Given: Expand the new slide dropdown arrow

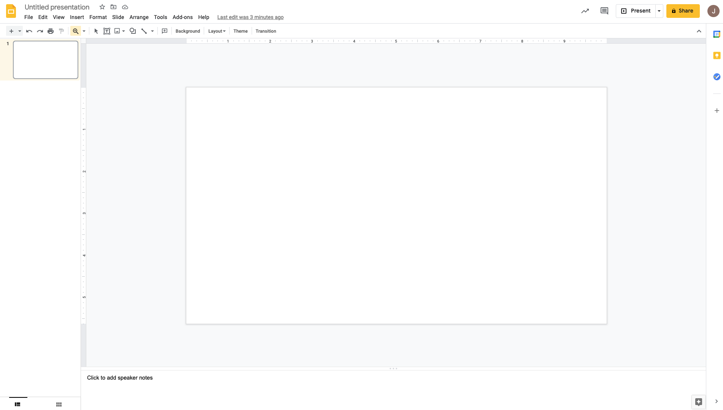Looking at the screenshot, I should pyautogui.click(x=20, y=31).
